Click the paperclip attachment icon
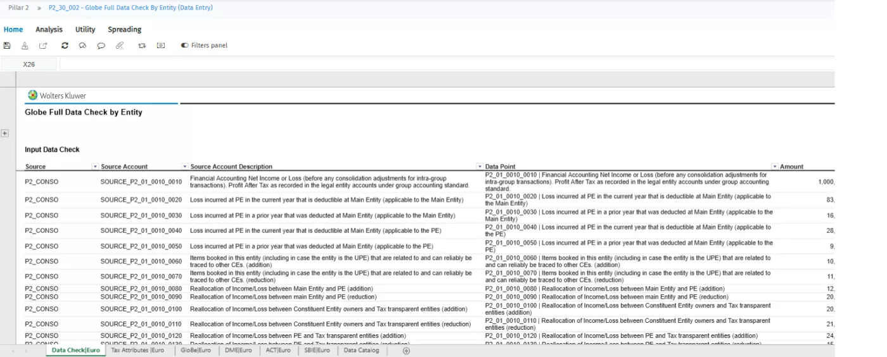887x357 pixels. (119, 46)
